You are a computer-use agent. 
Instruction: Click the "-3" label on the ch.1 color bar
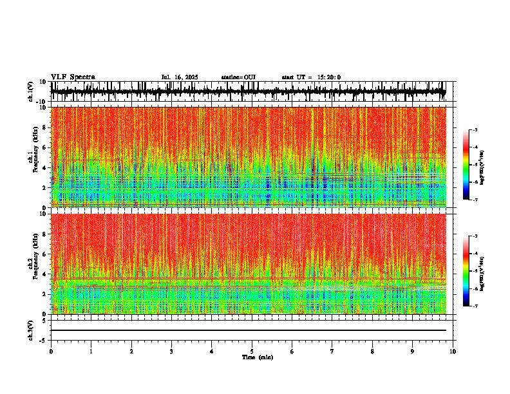[475, 129]
